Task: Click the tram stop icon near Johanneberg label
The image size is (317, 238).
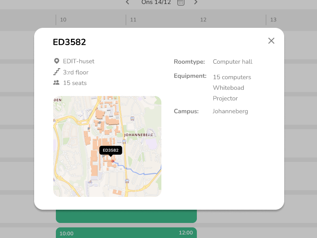Action: click(x=124, y=142)
